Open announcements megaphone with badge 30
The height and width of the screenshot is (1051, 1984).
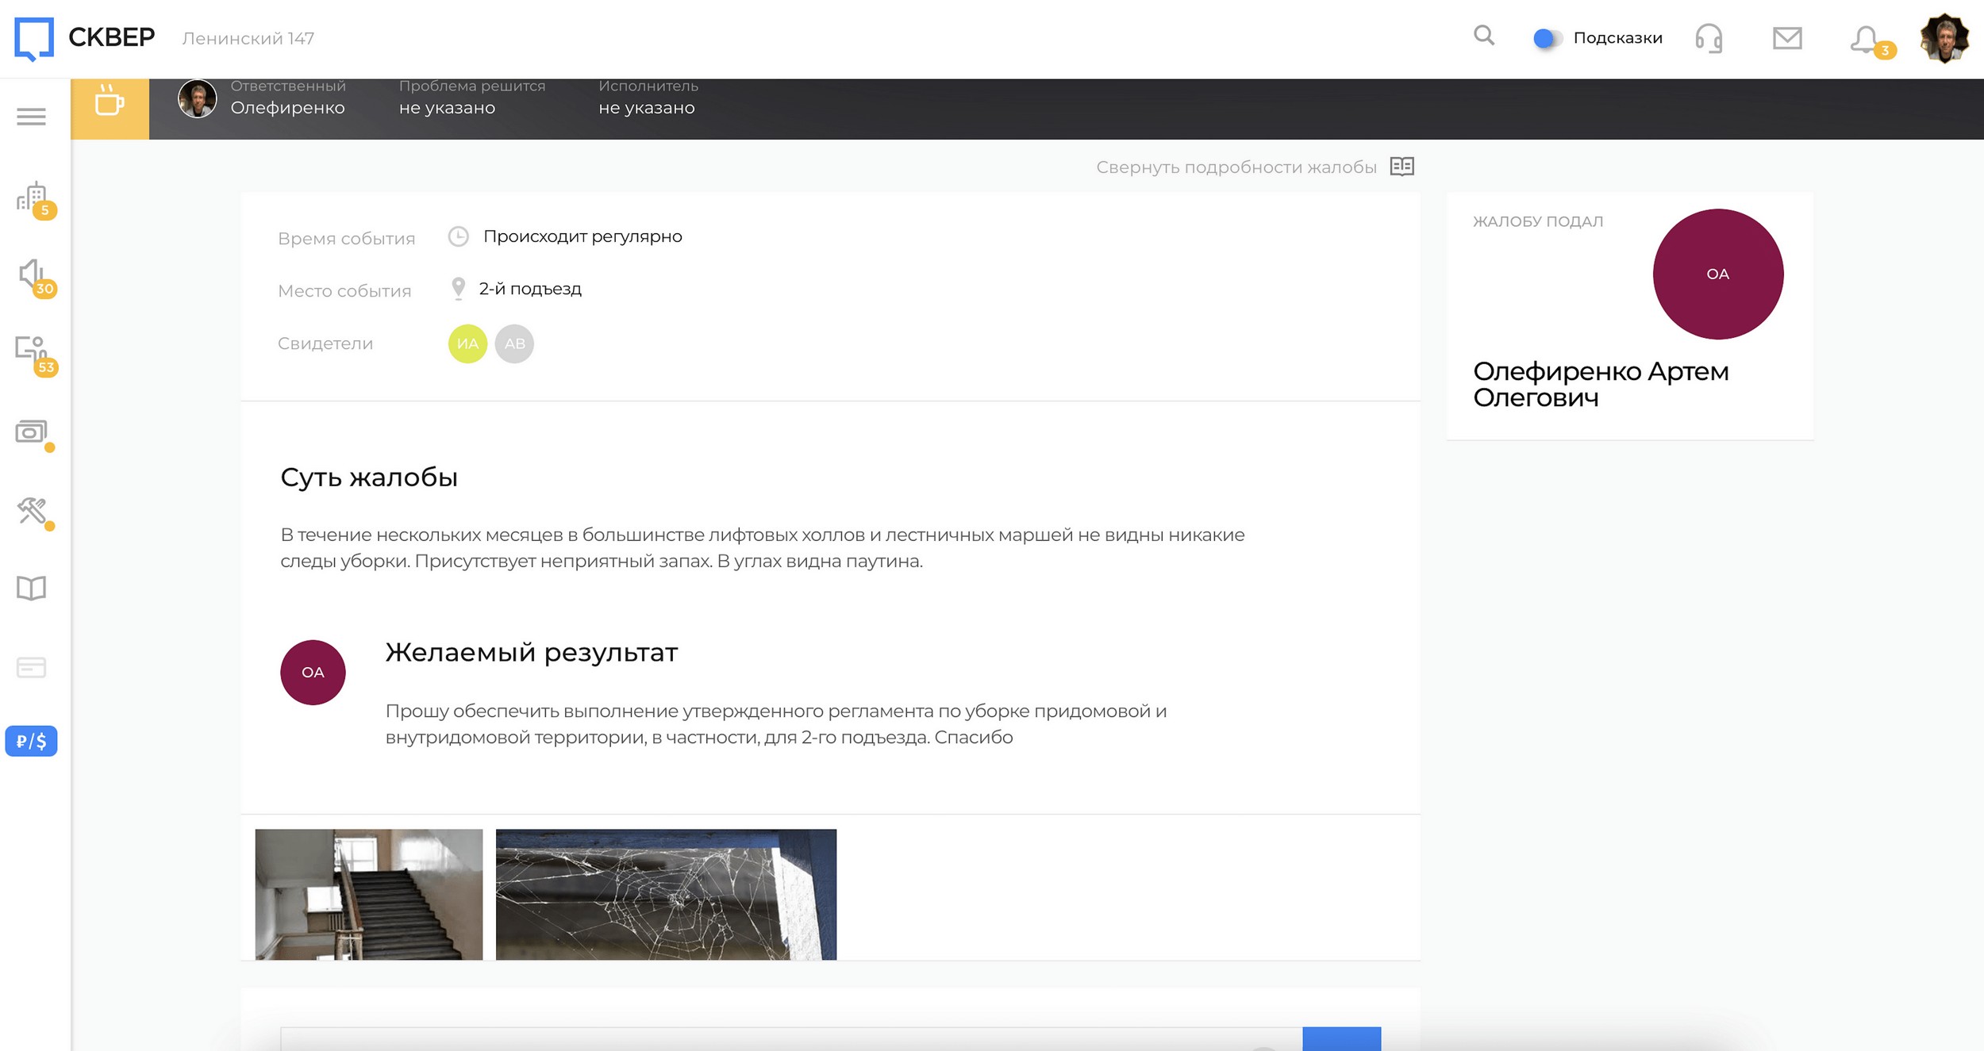click(33, 275)
